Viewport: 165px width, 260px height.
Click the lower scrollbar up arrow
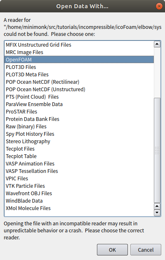pyautogui.click(x=157, y=206)
